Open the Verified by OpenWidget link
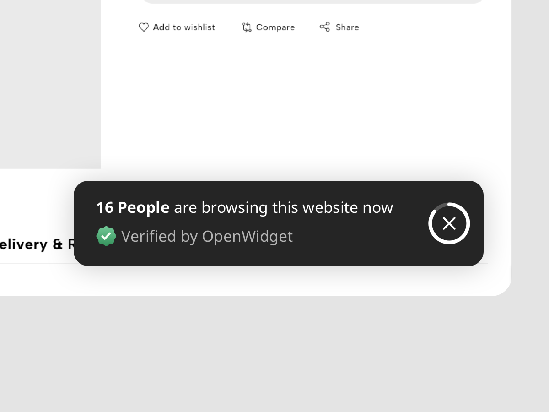The height and width of the screenshot is (412, 549). pyautogui.click(x=207, y=236)
